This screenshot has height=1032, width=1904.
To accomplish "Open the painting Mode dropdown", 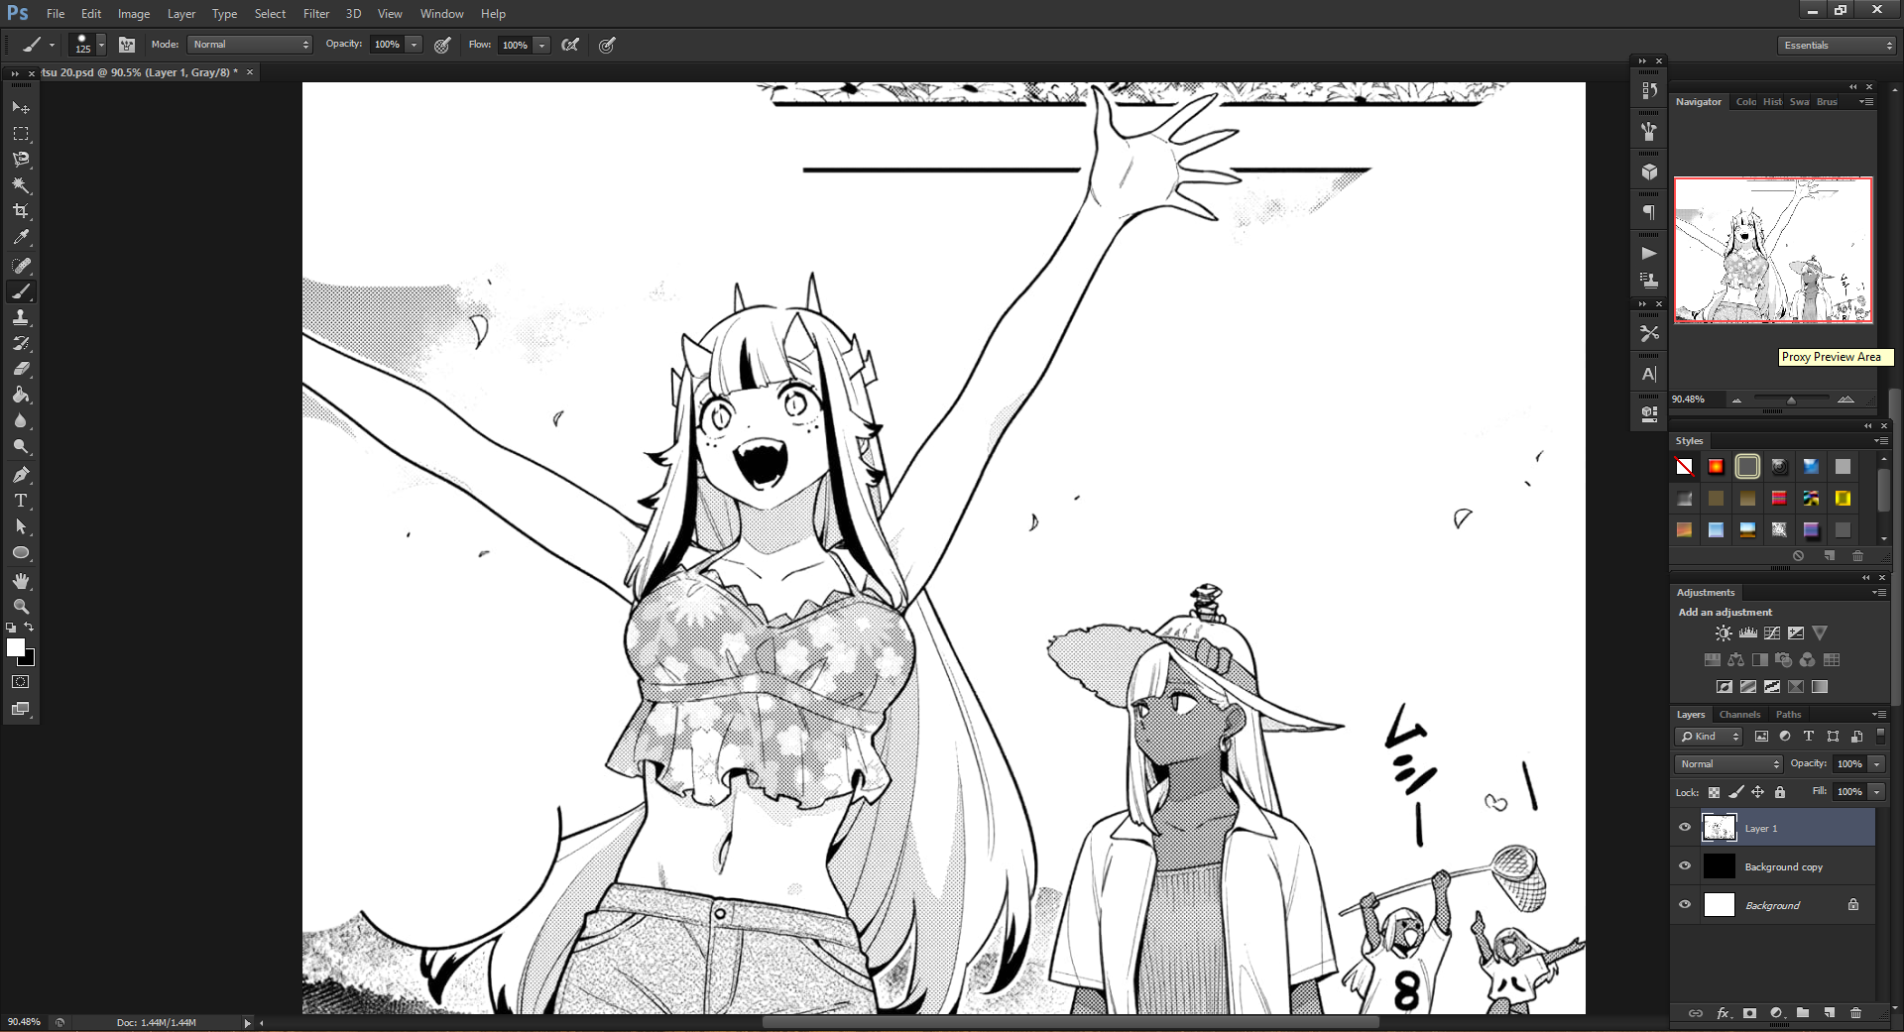I will point(250,45).
